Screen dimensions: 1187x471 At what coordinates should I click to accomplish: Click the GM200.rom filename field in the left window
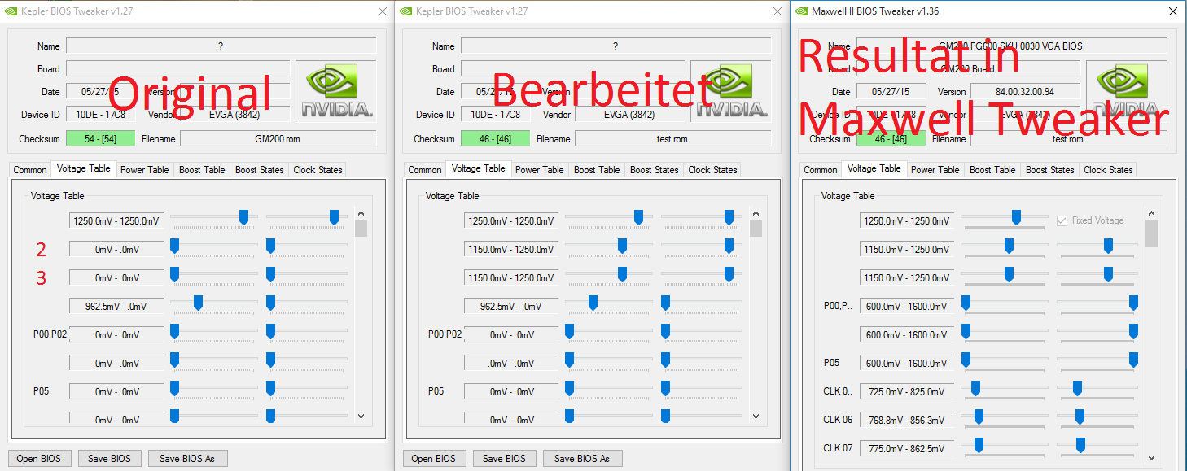coord(278,138)
